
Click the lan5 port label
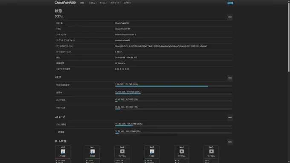tap(211, 147)
